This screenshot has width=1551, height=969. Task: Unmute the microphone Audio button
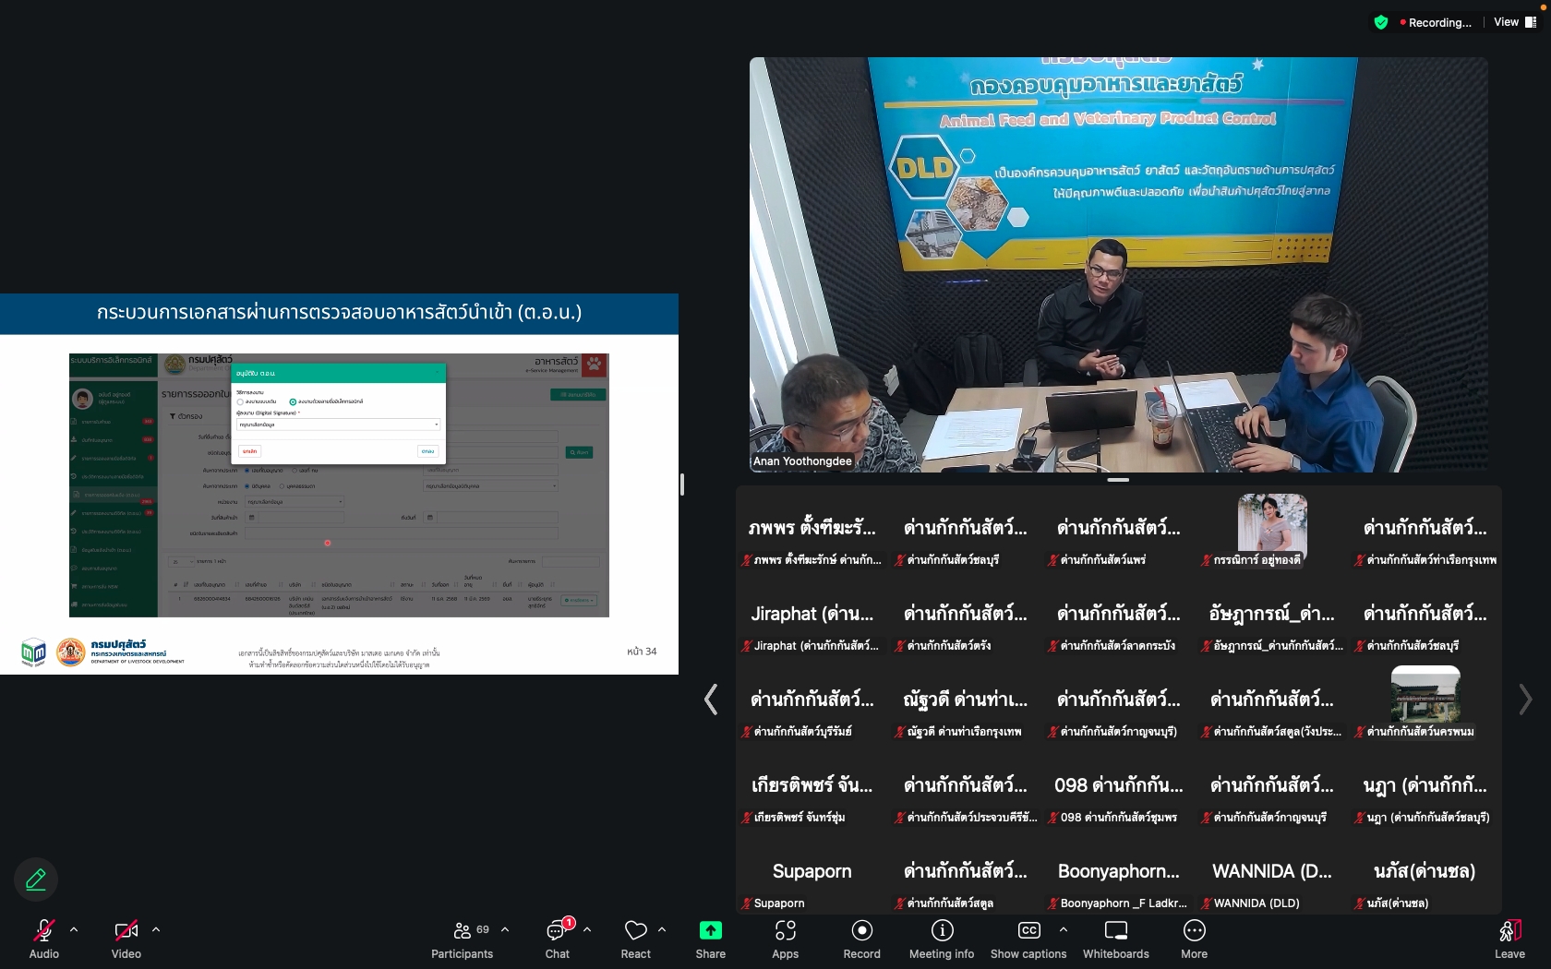[43, 939]
